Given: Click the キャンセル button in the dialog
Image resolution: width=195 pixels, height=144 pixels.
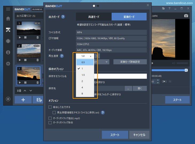Looking at the screenshot, I should click(x=139, y=135).
